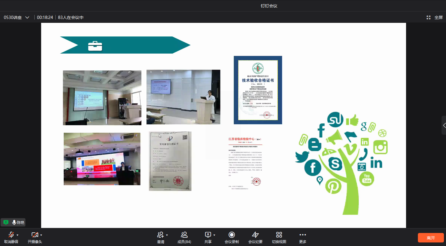Start meeting recording (会议录制)
Image resolution: width=446 pixels, height=246 pixels.
(x=232, y=235)
